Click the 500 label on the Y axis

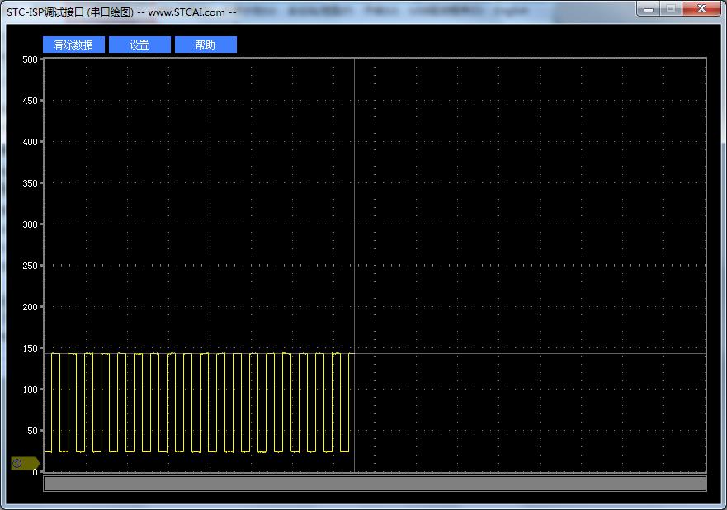[x=31, y=59]
